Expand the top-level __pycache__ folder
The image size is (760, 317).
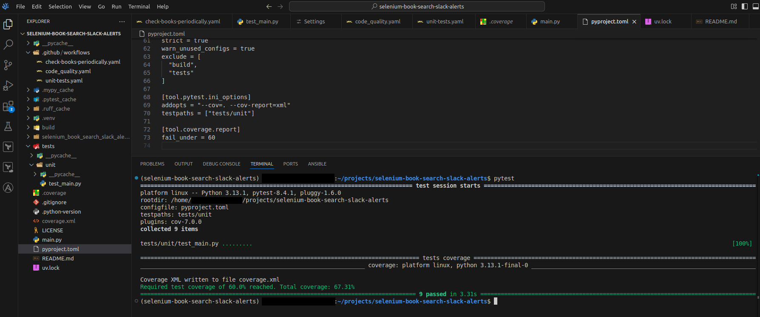click(57, 43)
